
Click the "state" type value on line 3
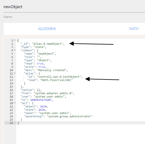[39, 47]
